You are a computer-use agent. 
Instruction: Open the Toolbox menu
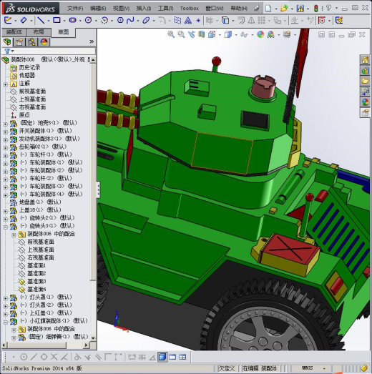point(190,9)
